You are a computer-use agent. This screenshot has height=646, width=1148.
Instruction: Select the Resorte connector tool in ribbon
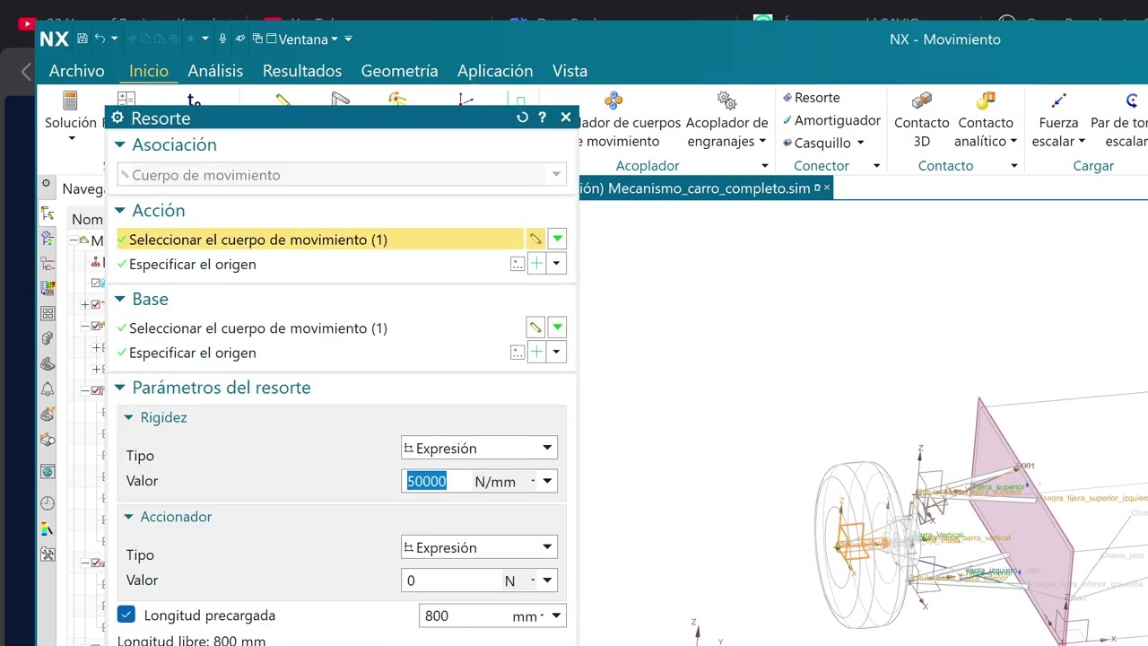pos(811,98)
